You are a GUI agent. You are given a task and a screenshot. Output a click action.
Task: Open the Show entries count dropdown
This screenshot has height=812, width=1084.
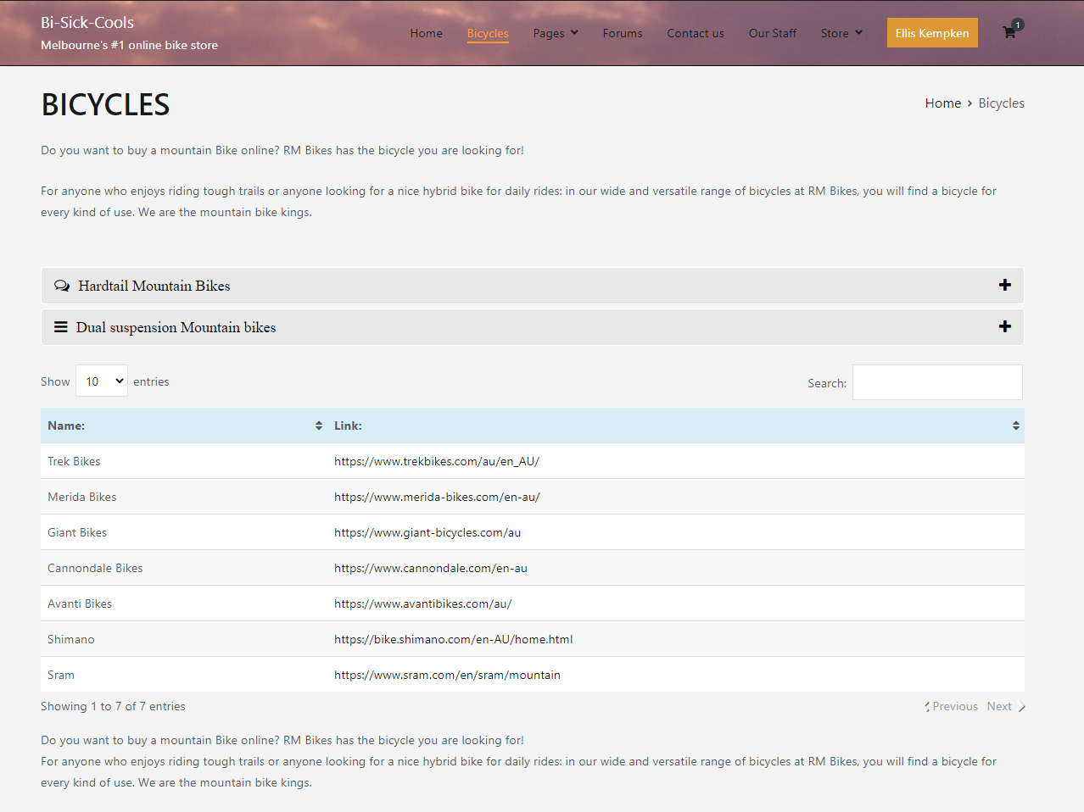(x=102, y=381)
